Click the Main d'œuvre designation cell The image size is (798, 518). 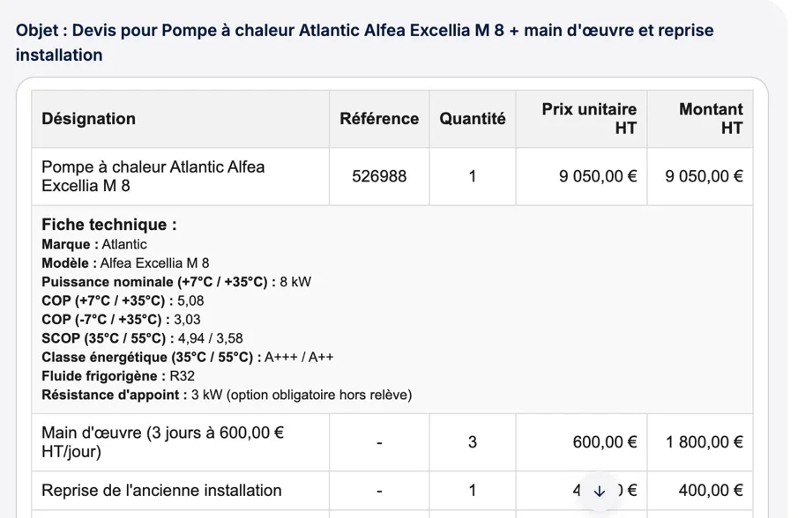(181, 442)
